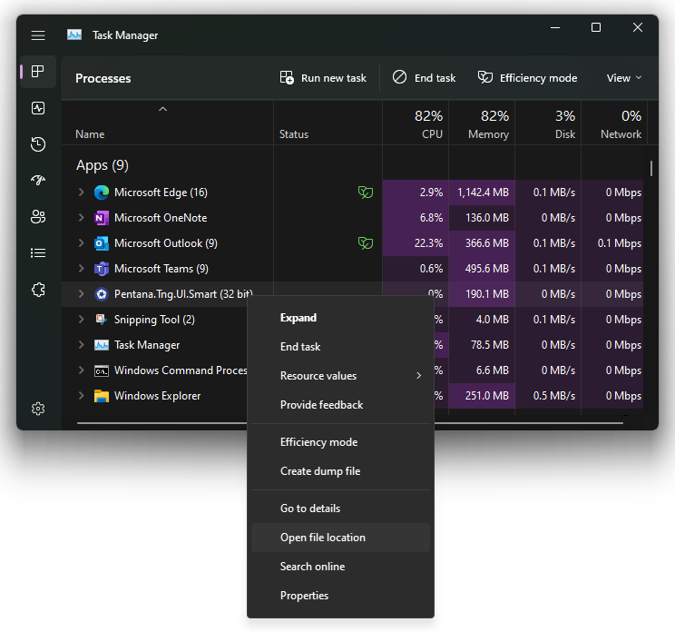Click the Pentana.Tng.UI.Smart app icon
675x632 pixels.
coord(102,294)
